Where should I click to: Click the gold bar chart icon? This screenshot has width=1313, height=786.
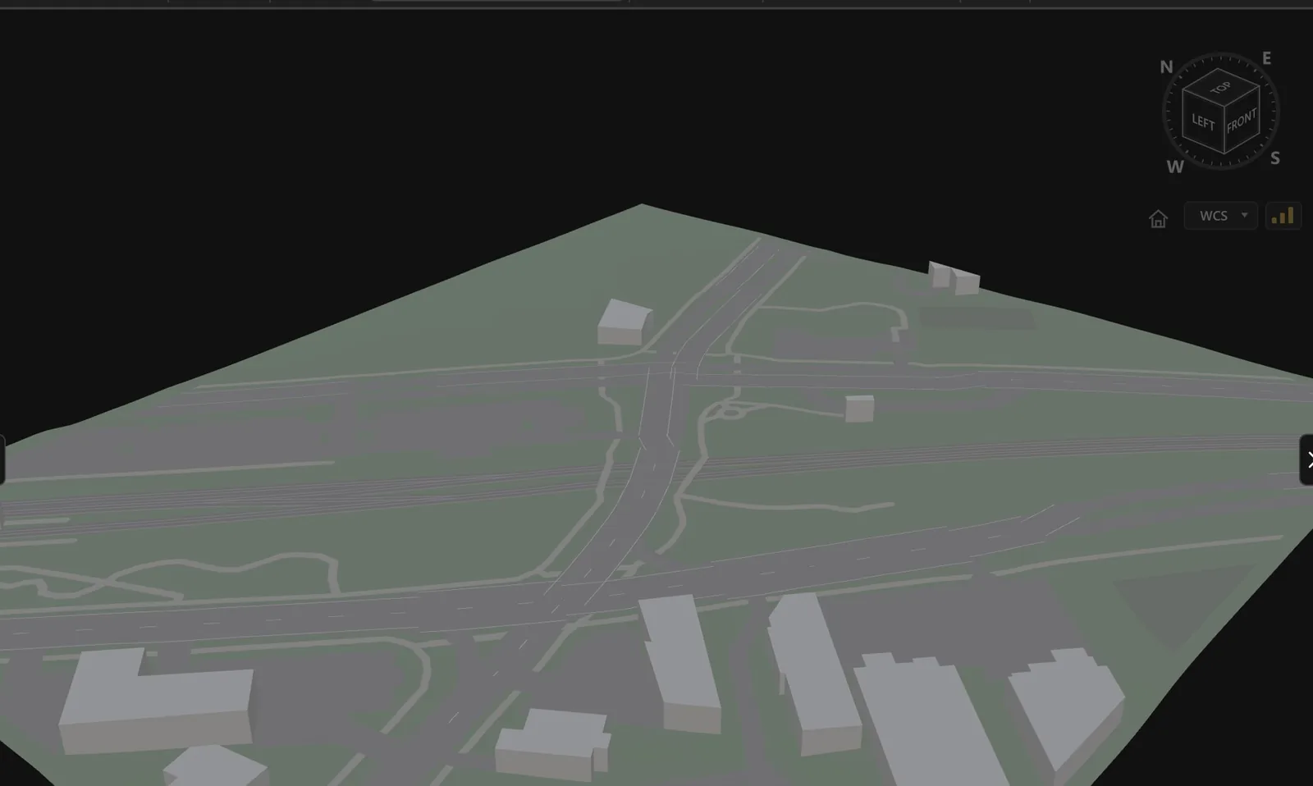tap(1283, 216)
